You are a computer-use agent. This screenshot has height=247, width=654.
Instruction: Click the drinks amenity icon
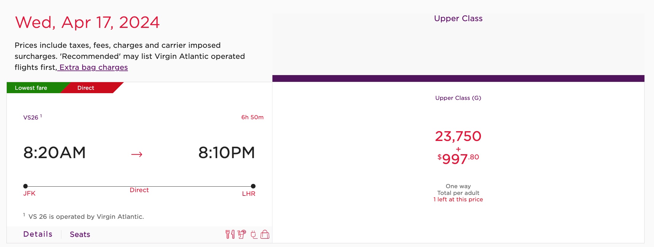pyautogui.click(x=241, y=234)
